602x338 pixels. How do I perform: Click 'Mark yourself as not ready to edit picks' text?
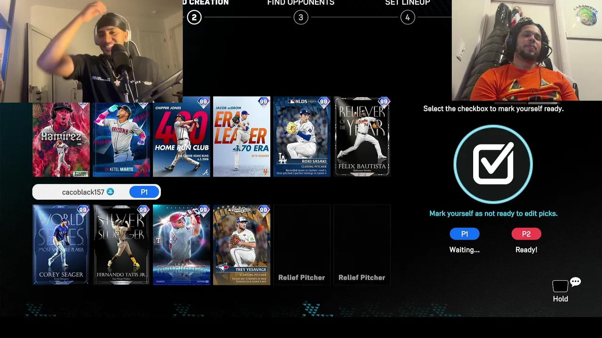pos(493,213)
